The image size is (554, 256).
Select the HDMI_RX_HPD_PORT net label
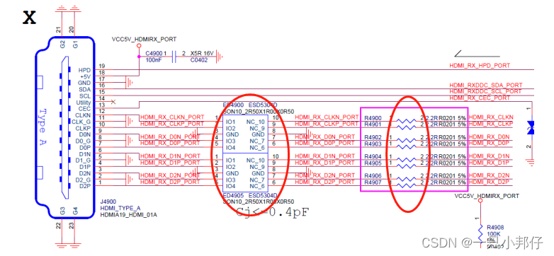pos(480,66)
